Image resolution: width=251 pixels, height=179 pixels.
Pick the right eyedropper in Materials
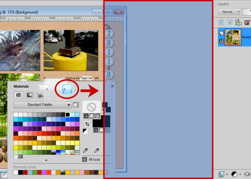point(97,150)
